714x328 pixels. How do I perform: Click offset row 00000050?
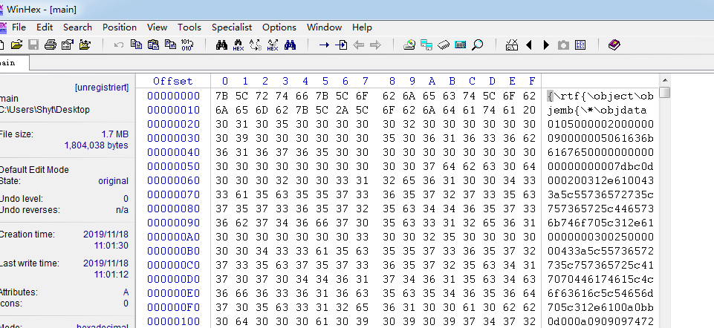173,166
